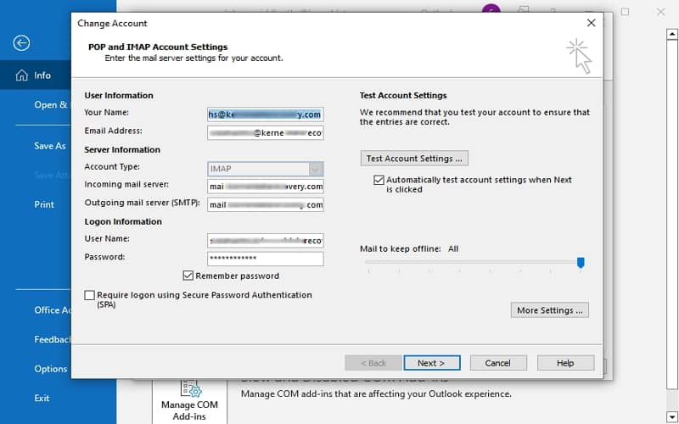Click the Help button
This screenshot has height=424, width=679.
[x=565, y=363]
